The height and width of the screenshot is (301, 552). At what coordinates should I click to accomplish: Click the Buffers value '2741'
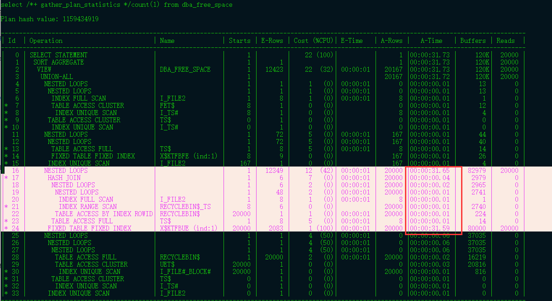(x=479, y=192)
